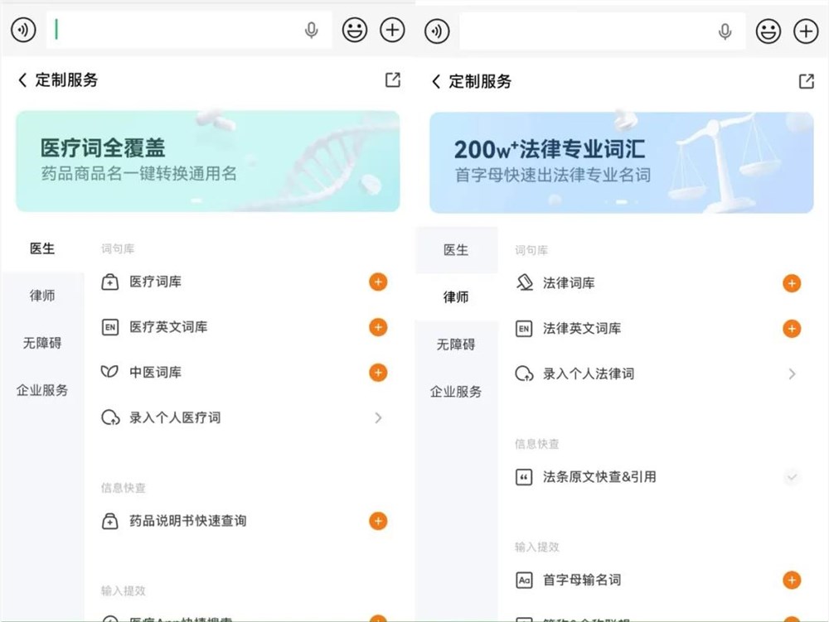Screen dimensions: 829x622
Task: Click the 法律词库 gavel icon
Action: tap(523, 282)
